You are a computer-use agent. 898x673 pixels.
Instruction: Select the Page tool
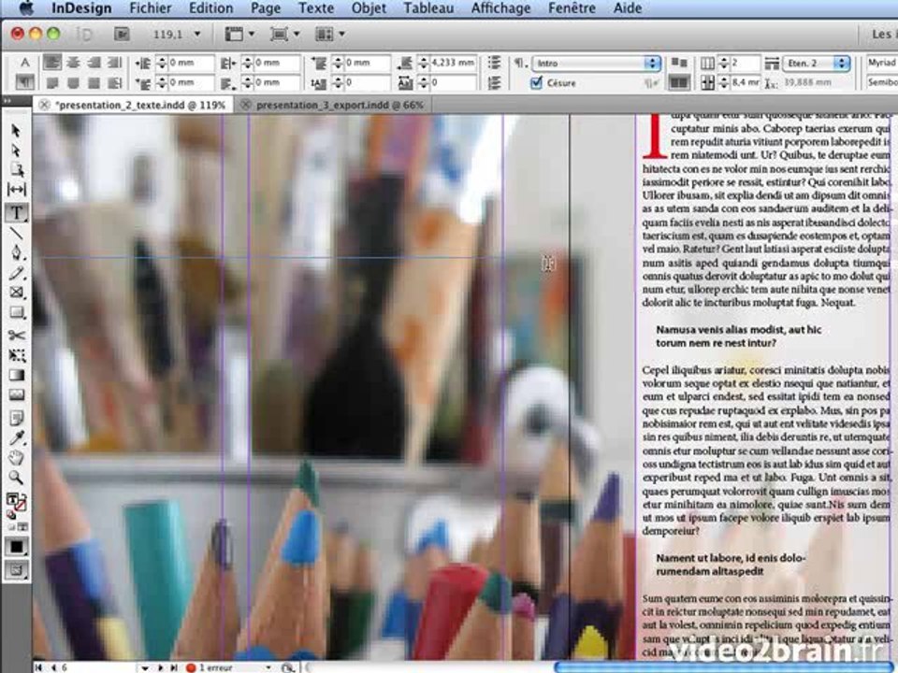coord(16,170)
